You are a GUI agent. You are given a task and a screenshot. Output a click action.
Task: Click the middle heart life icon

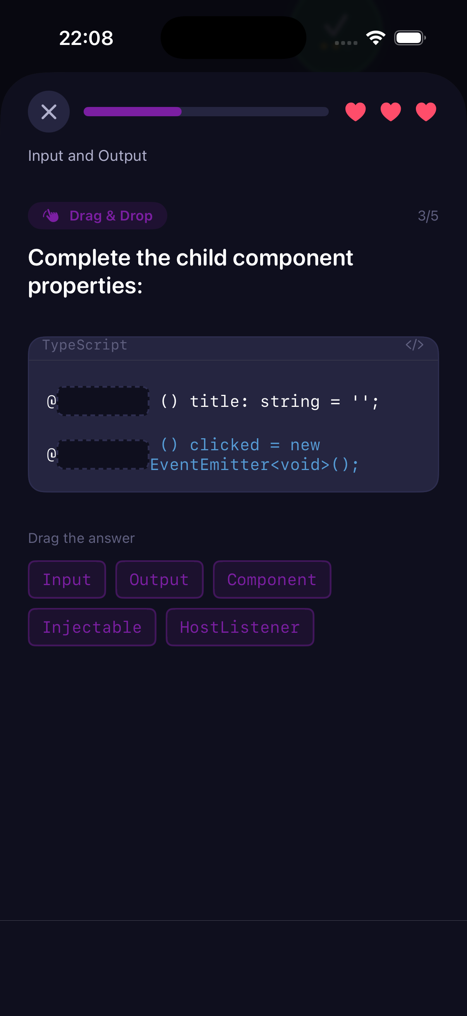click(390, 112)
